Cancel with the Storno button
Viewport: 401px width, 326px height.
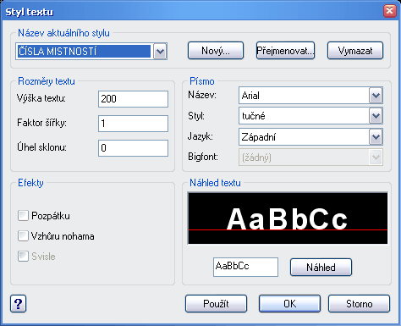click(x=360, y=304)
